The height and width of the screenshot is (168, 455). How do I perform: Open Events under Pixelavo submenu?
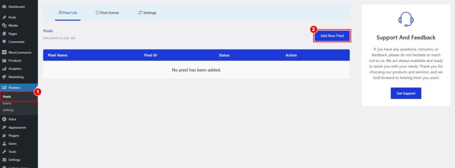7,103
